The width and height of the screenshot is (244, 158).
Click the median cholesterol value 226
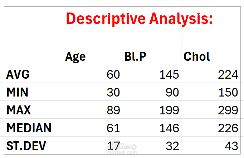click(228, 128)
